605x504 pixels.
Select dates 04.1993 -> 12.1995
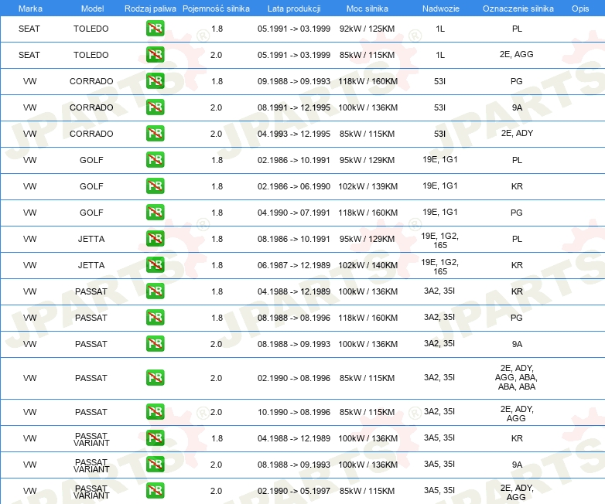pyautogui.click(x=294, y=134)
